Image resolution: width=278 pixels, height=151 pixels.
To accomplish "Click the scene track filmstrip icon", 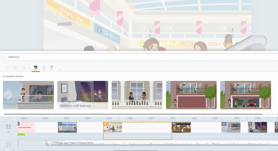I will (x=8, y=126).
